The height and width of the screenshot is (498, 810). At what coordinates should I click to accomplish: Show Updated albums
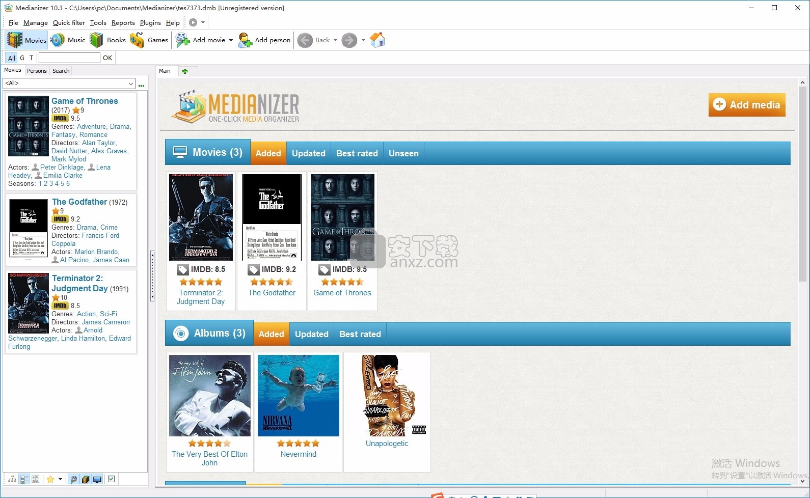pyautogui.click(x=312, y=334)
